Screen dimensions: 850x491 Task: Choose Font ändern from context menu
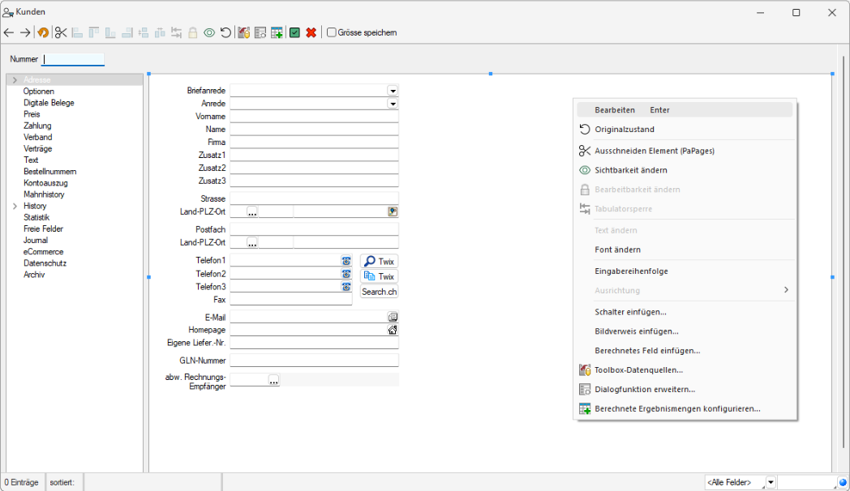617,250
